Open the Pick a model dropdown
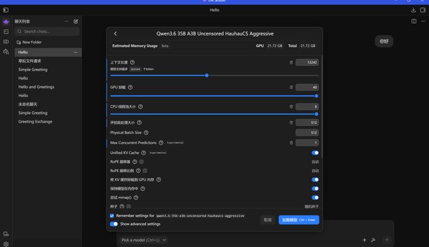The height and width of the screenshot is (247, 429). [143, 240]
